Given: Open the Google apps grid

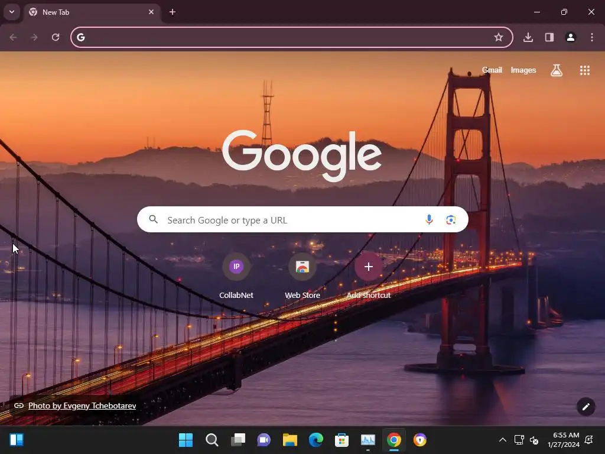Looking at the screenshot, I should pos(585,70).
